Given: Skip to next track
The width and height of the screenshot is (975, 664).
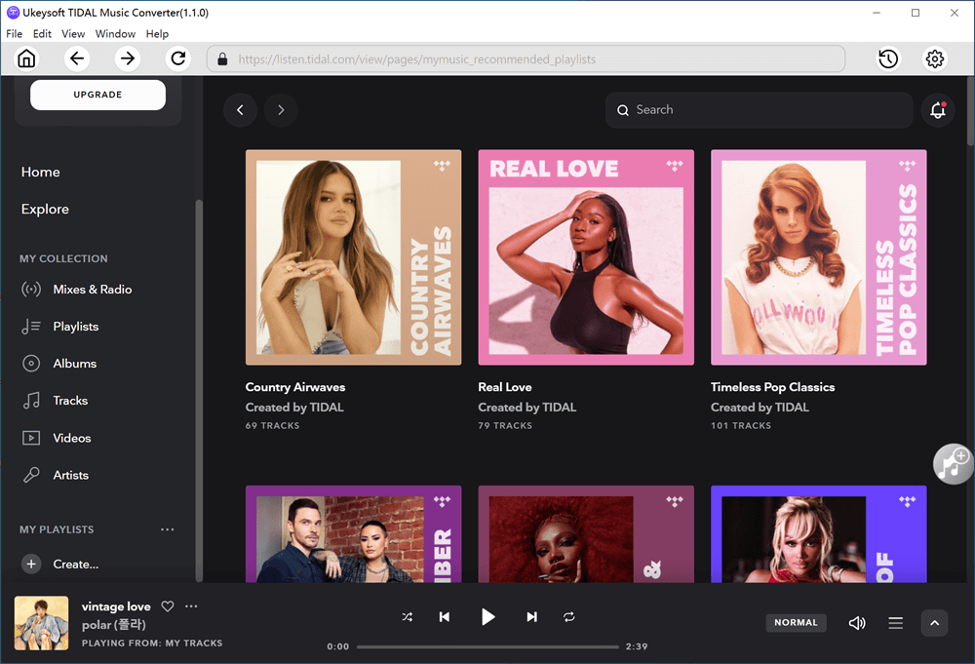Looking at the screenshot, I should coord(531,617).
